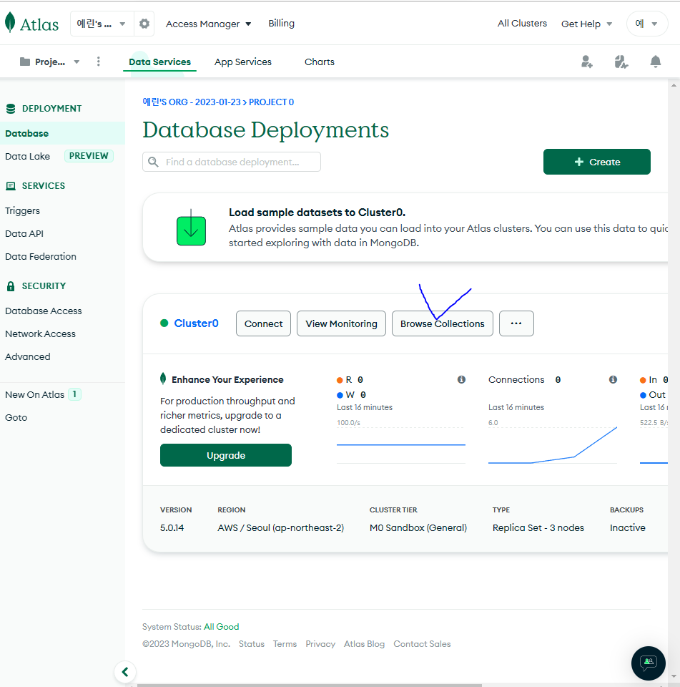
Task: Click info icon next to R/W operations
Action: pyautogui.click(x=461, y=379)
